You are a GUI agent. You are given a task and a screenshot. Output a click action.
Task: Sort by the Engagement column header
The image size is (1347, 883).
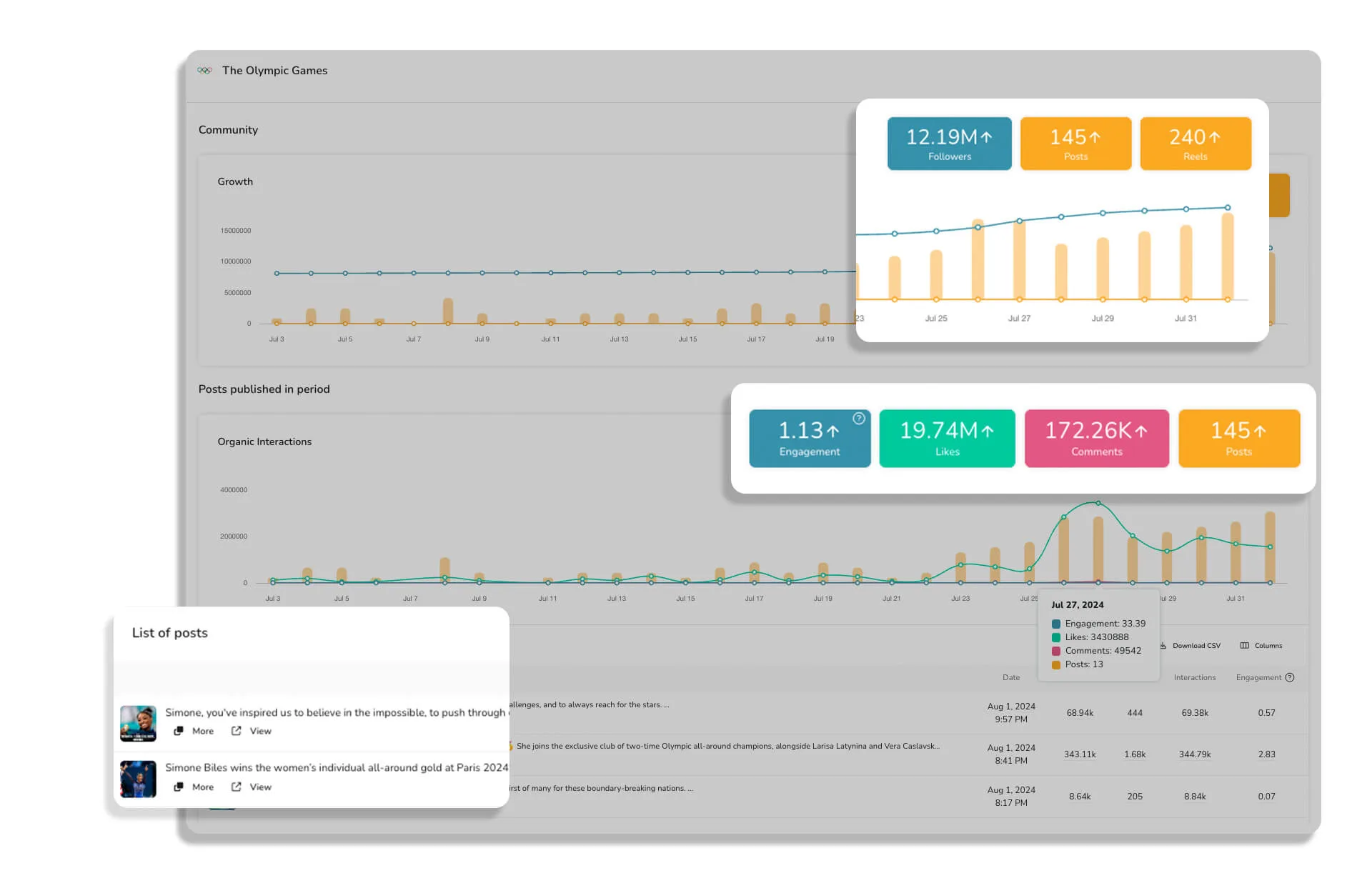pos(1258,677)
